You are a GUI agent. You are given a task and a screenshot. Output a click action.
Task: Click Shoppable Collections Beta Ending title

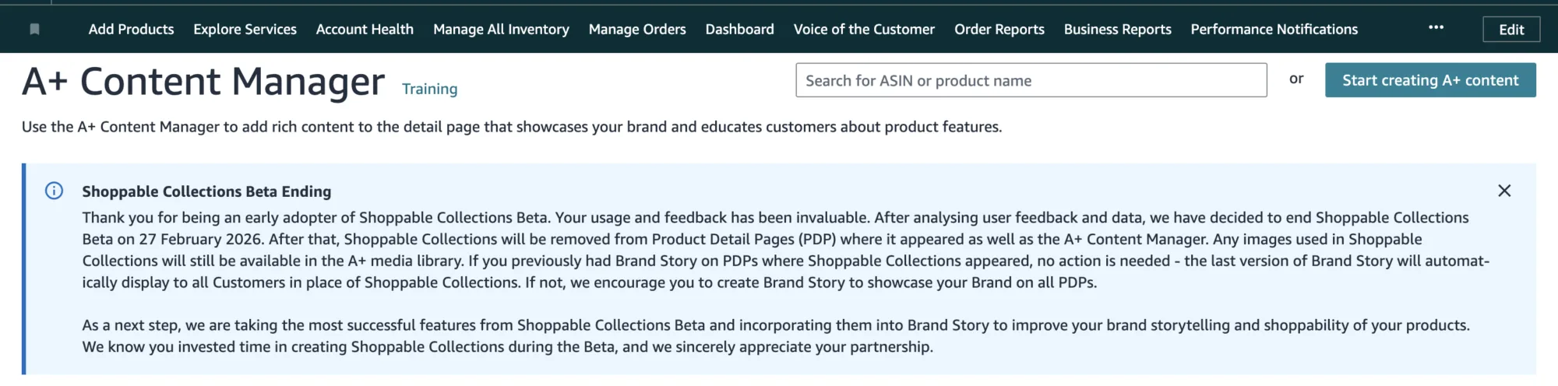tap(206, 191)
